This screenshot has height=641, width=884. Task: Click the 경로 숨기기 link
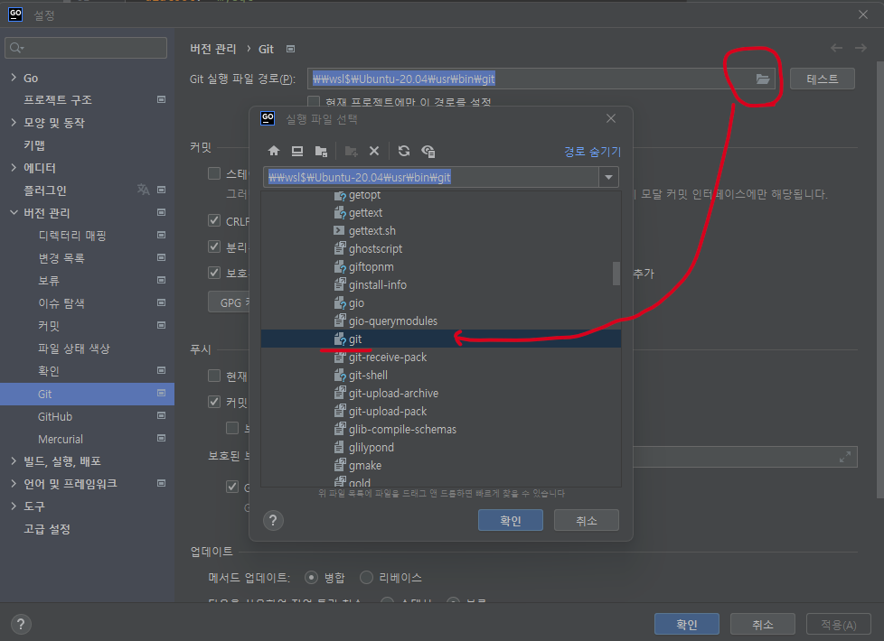click(x=592, y=152)
